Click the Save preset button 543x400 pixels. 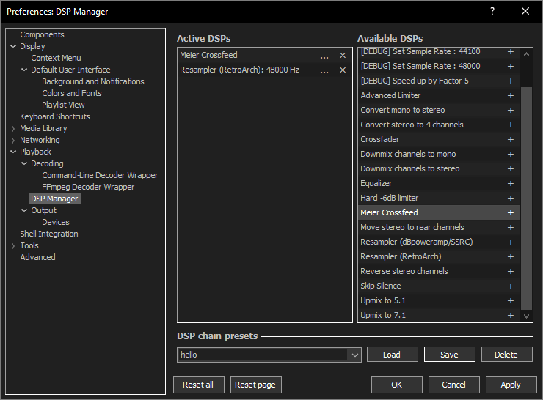coord(449,355)
